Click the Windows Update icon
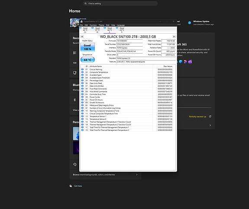The width and height of the screenshot is (249, 209). coord(190,23)
